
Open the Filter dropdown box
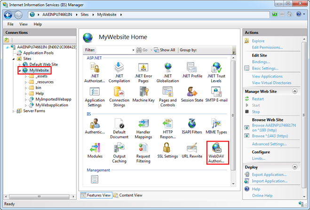[133, 50]
